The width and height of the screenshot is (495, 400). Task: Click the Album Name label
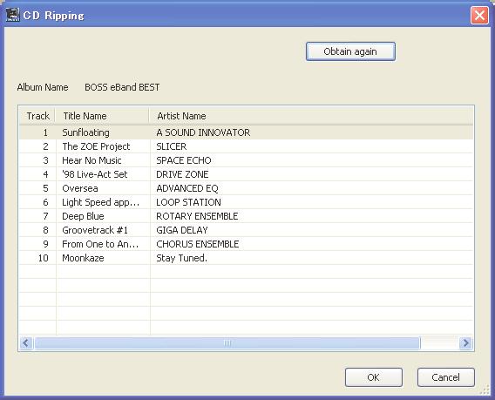coord(43,87)
